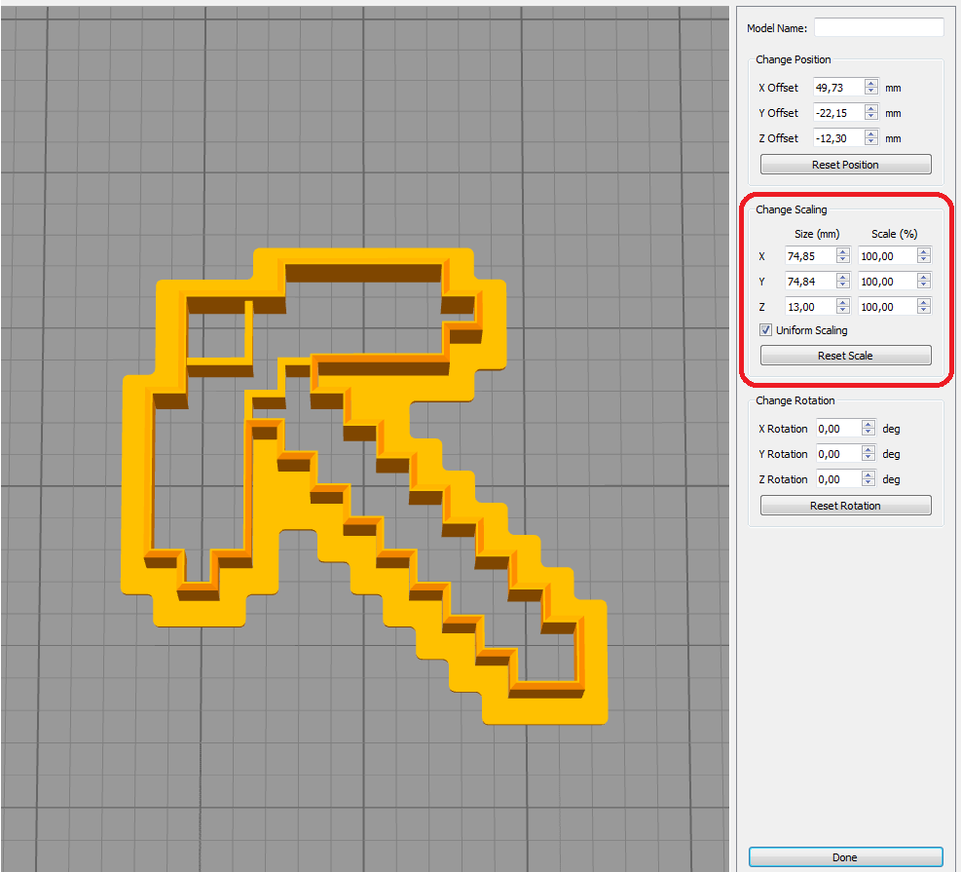961x872 pixels.
Task: Click the Z Size (mm) field
Action: pos(810,306)
